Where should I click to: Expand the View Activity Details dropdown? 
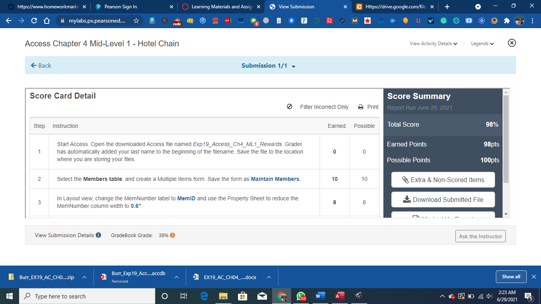[x=455, y=44]
